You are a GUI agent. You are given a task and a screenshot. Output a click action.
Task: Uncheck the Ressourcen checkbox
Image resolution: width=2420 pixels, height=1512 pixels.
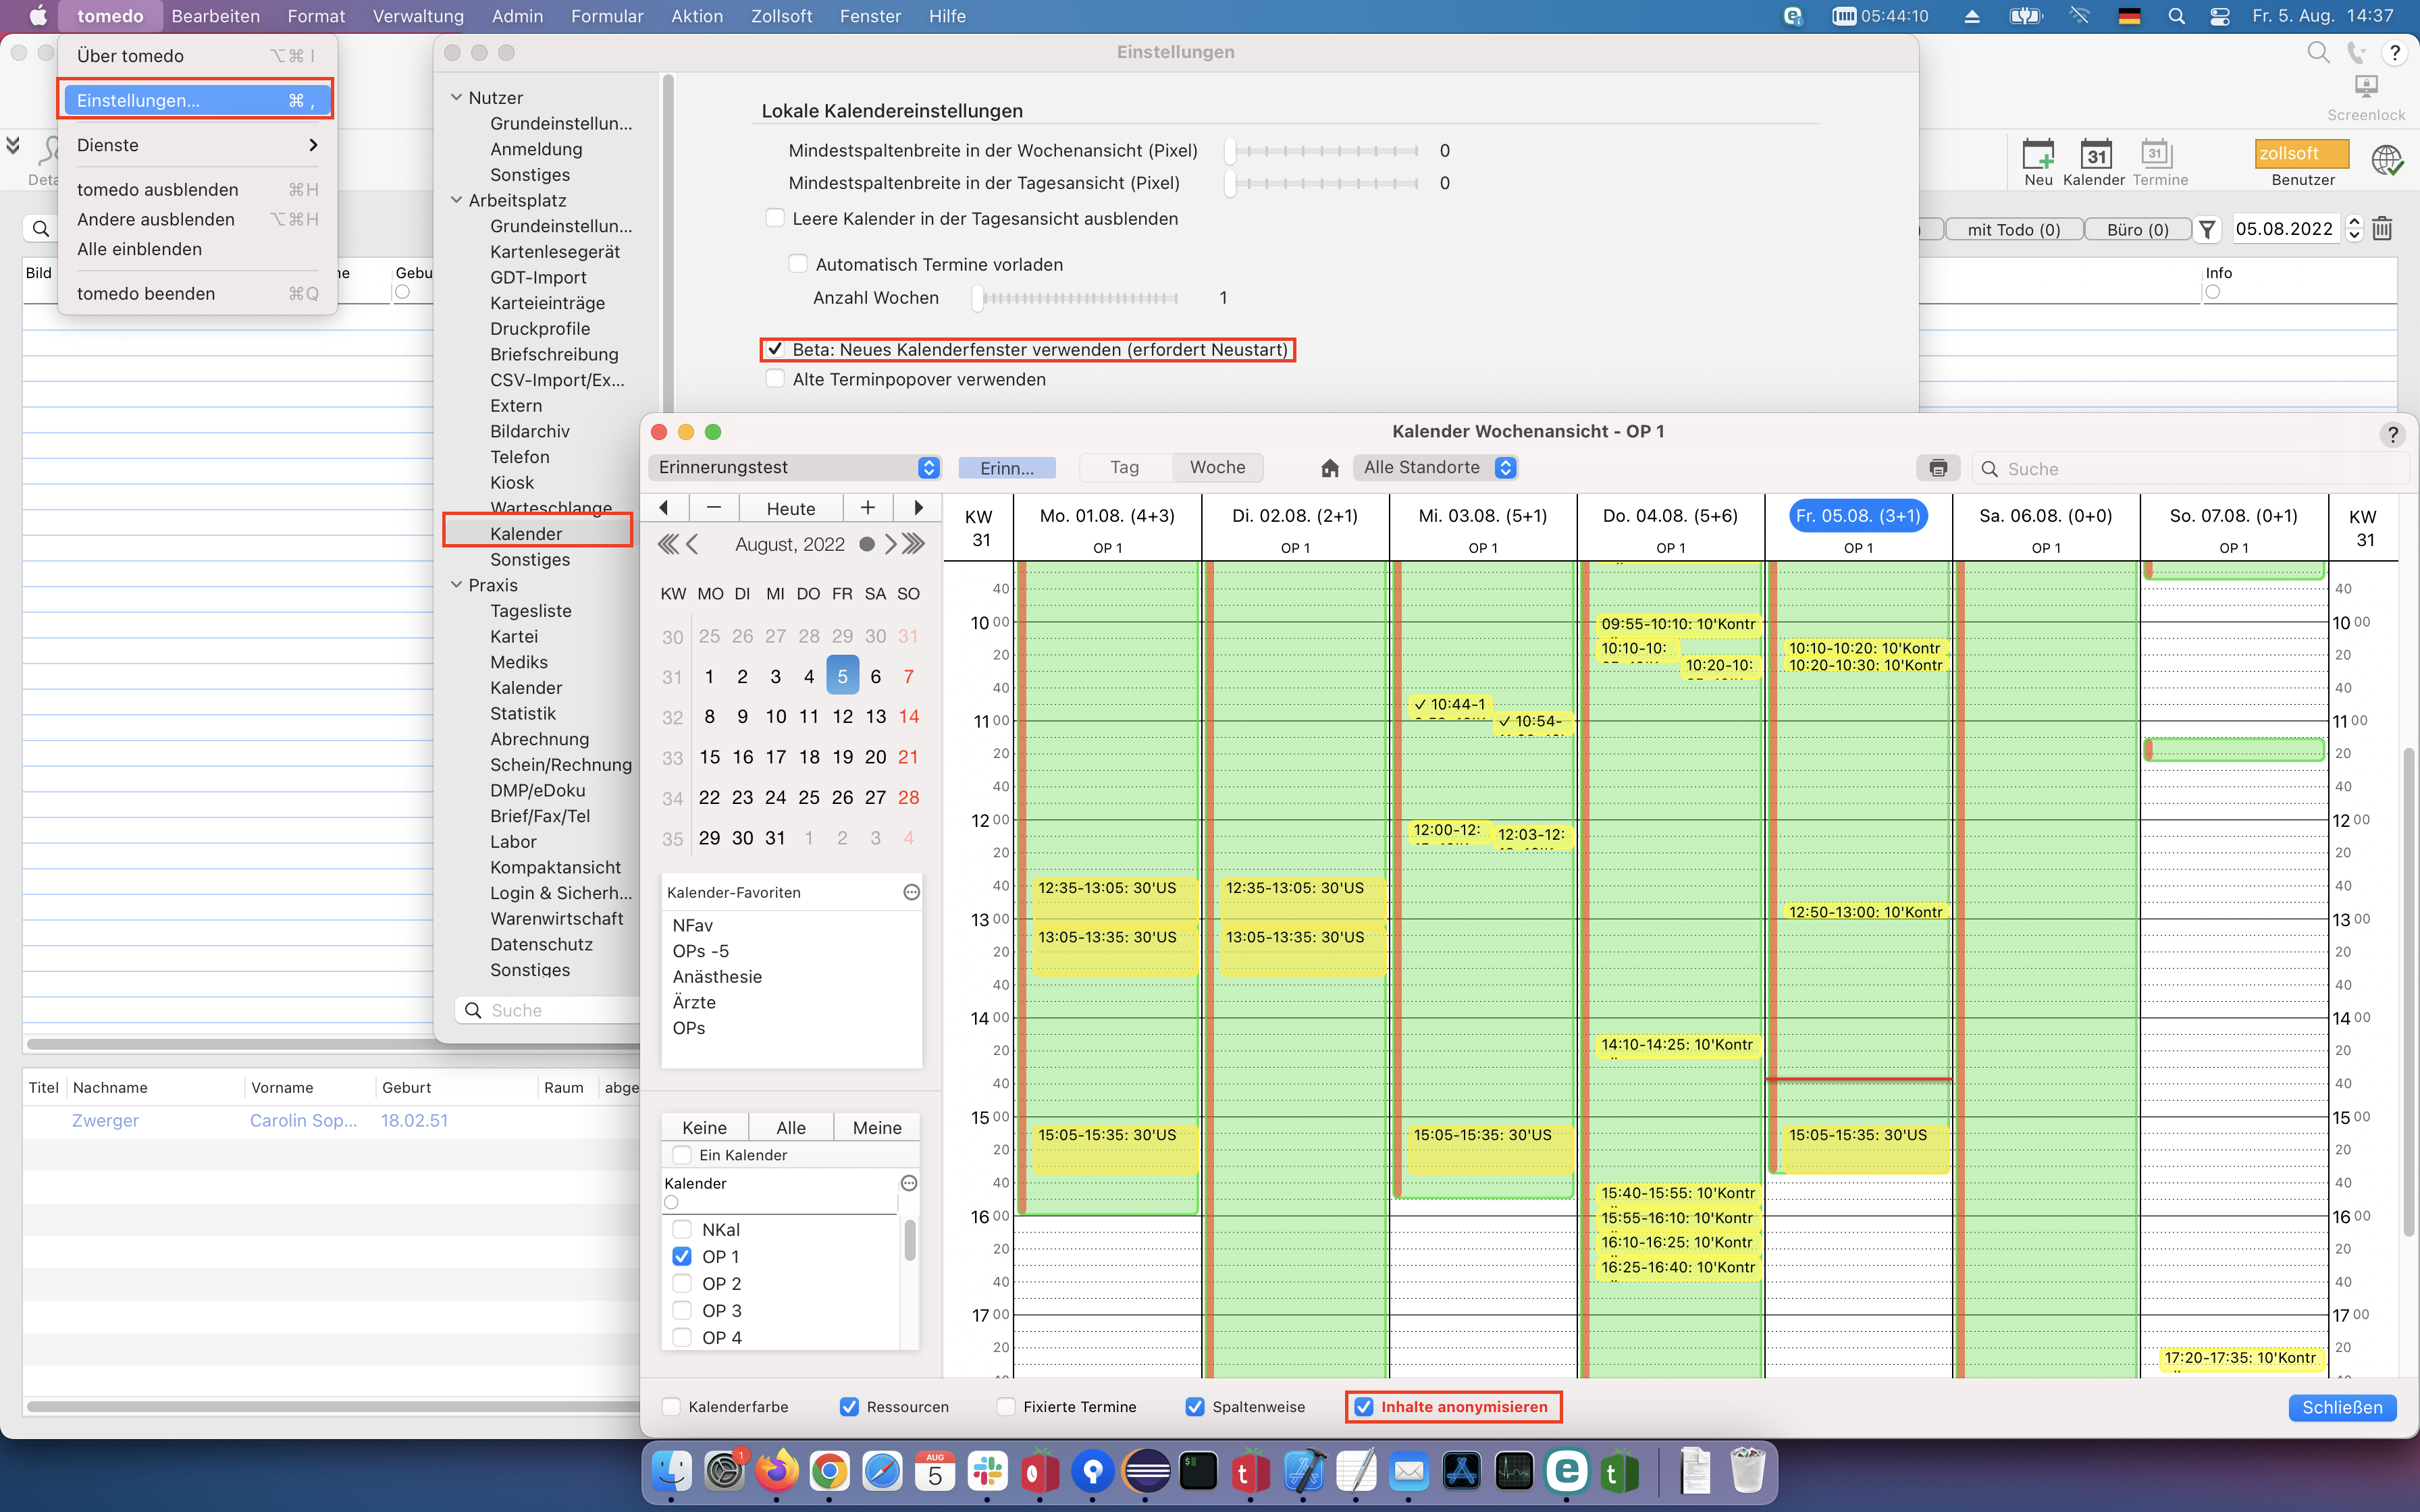[849, 1407]
